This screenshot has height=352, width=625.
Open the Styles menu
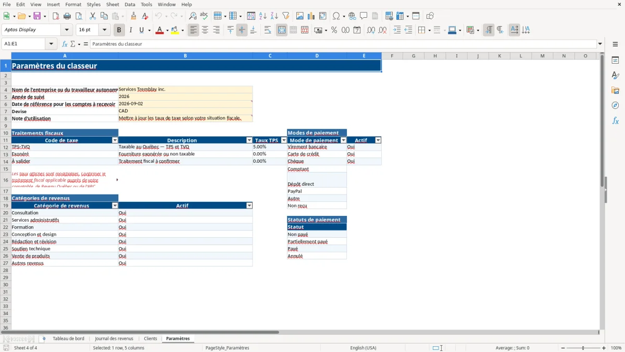click(x=94, y=4)
